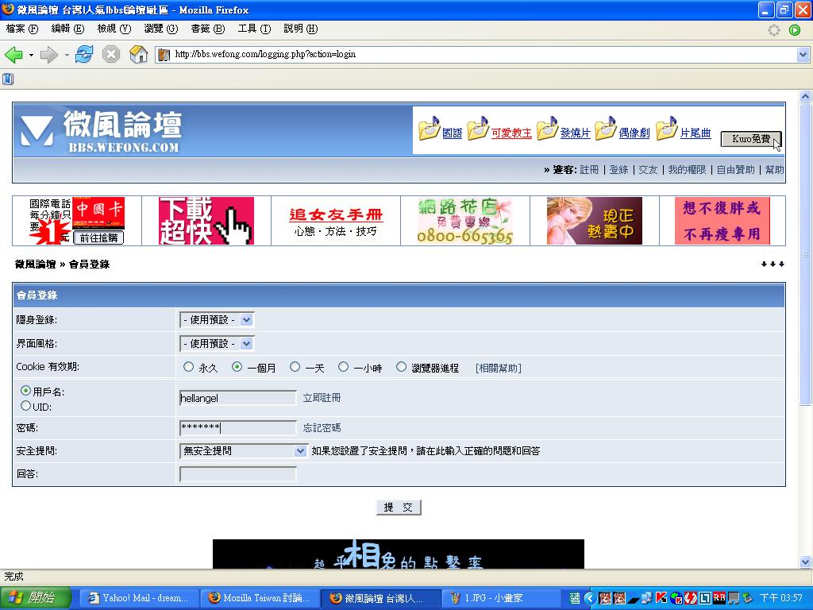This screenshot has width=813, height=610.
Task: Select the 永久 cookie duration option
Action: 188,367
